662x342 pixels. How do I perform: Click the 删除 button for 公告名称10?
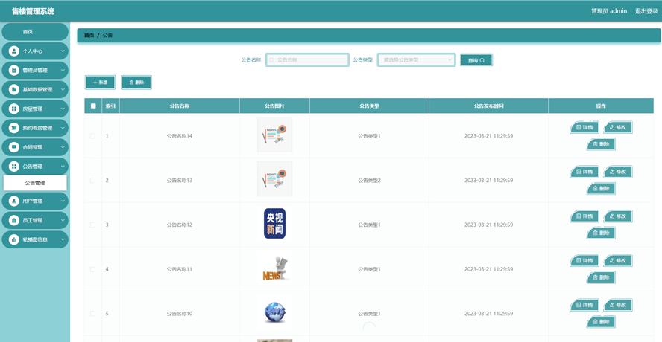coord(601,322)
